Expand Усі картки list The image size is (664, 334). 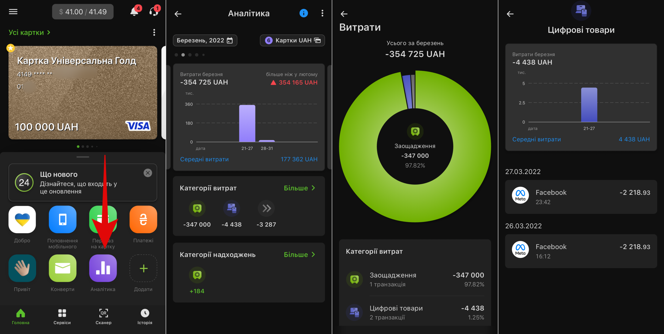click(29, 32)
